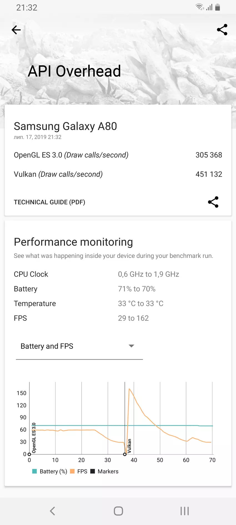Screen dimensions: 236x525
Task: Tap the OpenGL ES 3.0 score row
Action: (x=118, y=155)
